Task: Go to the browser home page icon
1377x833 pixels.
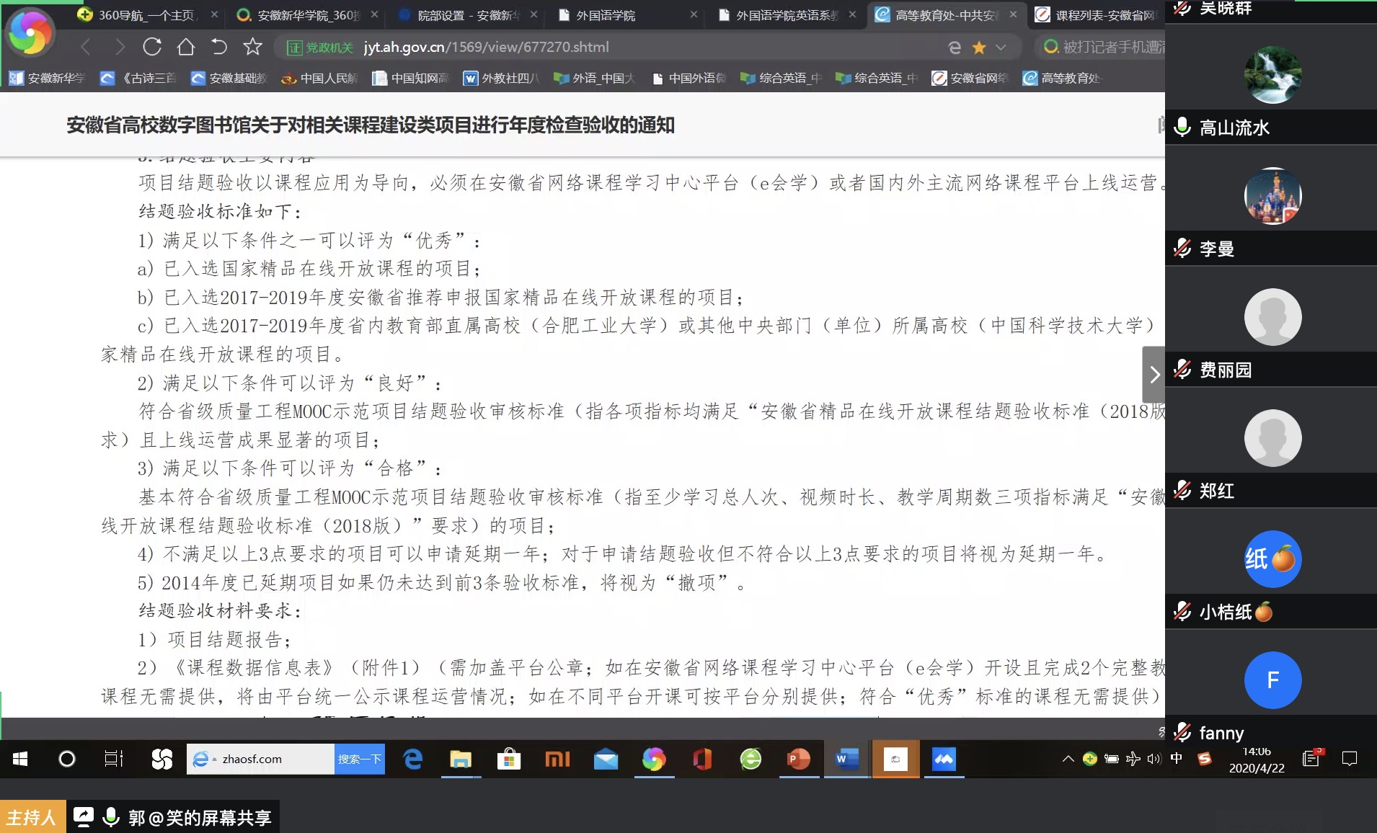Action: (x=186, y=47)
